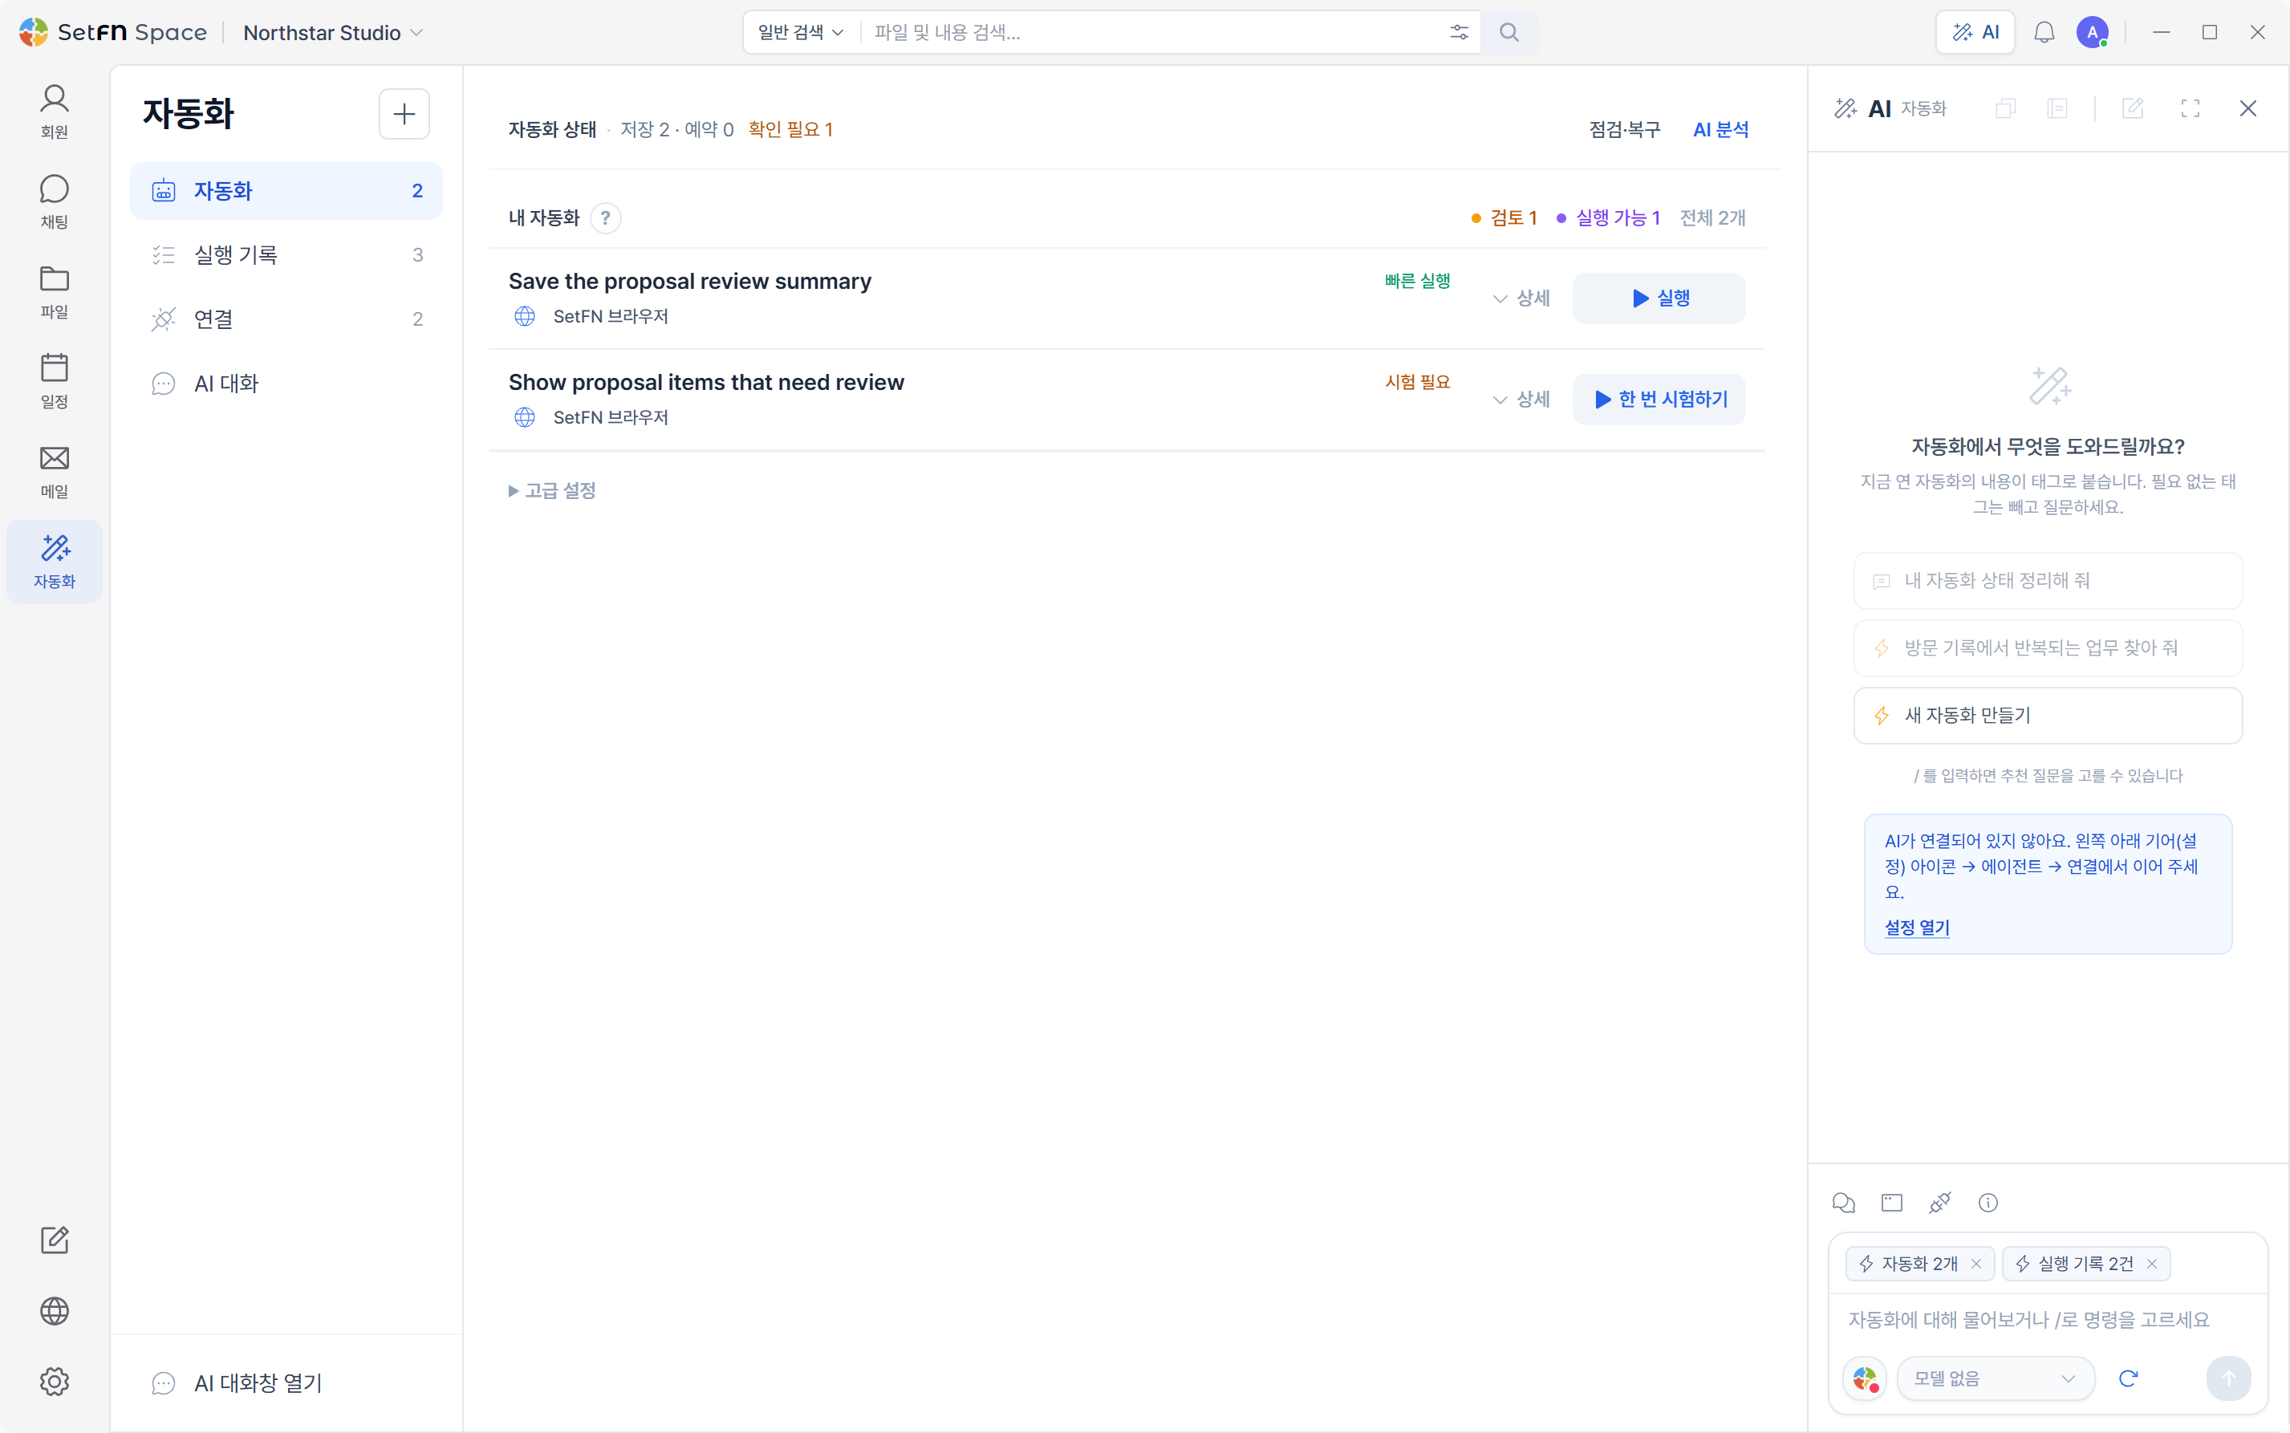Click the 점검·복구 button
The height and width of the screenshot is (1433, 2290).
(x=1625, y=130)
